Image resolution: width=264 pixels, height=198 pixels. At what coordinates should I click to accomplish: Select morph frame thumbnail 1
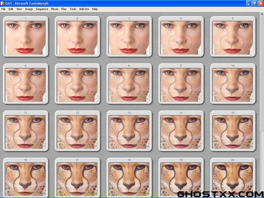tap(26, 37)
